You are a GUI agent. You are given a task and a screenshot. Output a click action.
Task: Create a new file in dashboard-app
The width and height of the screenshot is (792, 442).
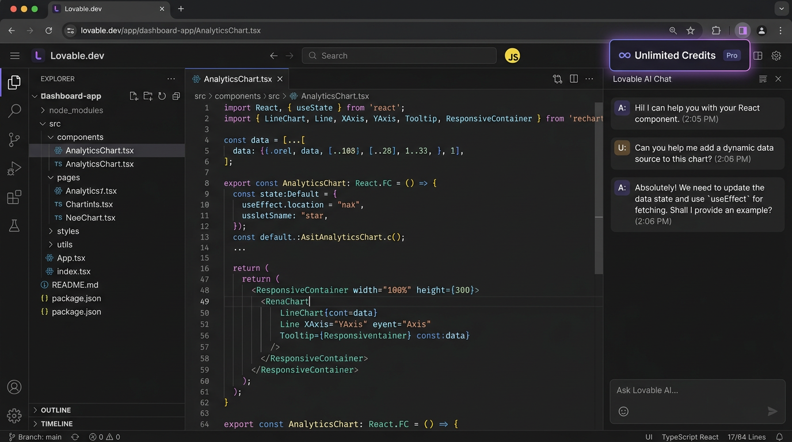[x=134, y=96]
